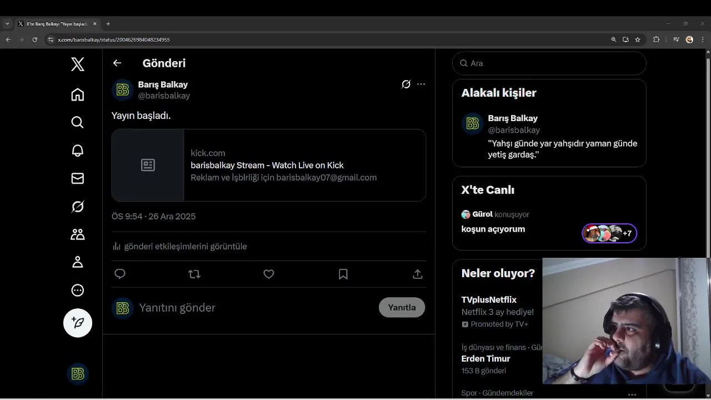This screenshot has width=711, height=400.
Task: Click the post timestamp ÖS 9:54 · 26 Ara 2025
Action: coord(153,217)
